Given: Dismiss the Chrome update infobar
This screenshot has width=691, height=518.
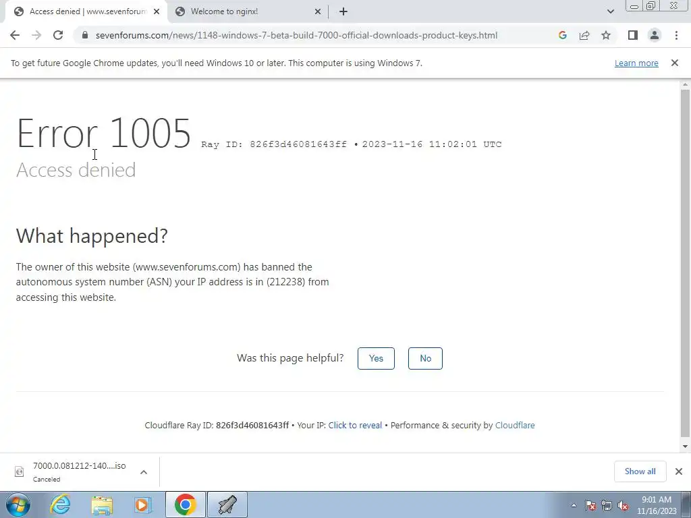Looking at the screenshot, I should coord(675,63).
